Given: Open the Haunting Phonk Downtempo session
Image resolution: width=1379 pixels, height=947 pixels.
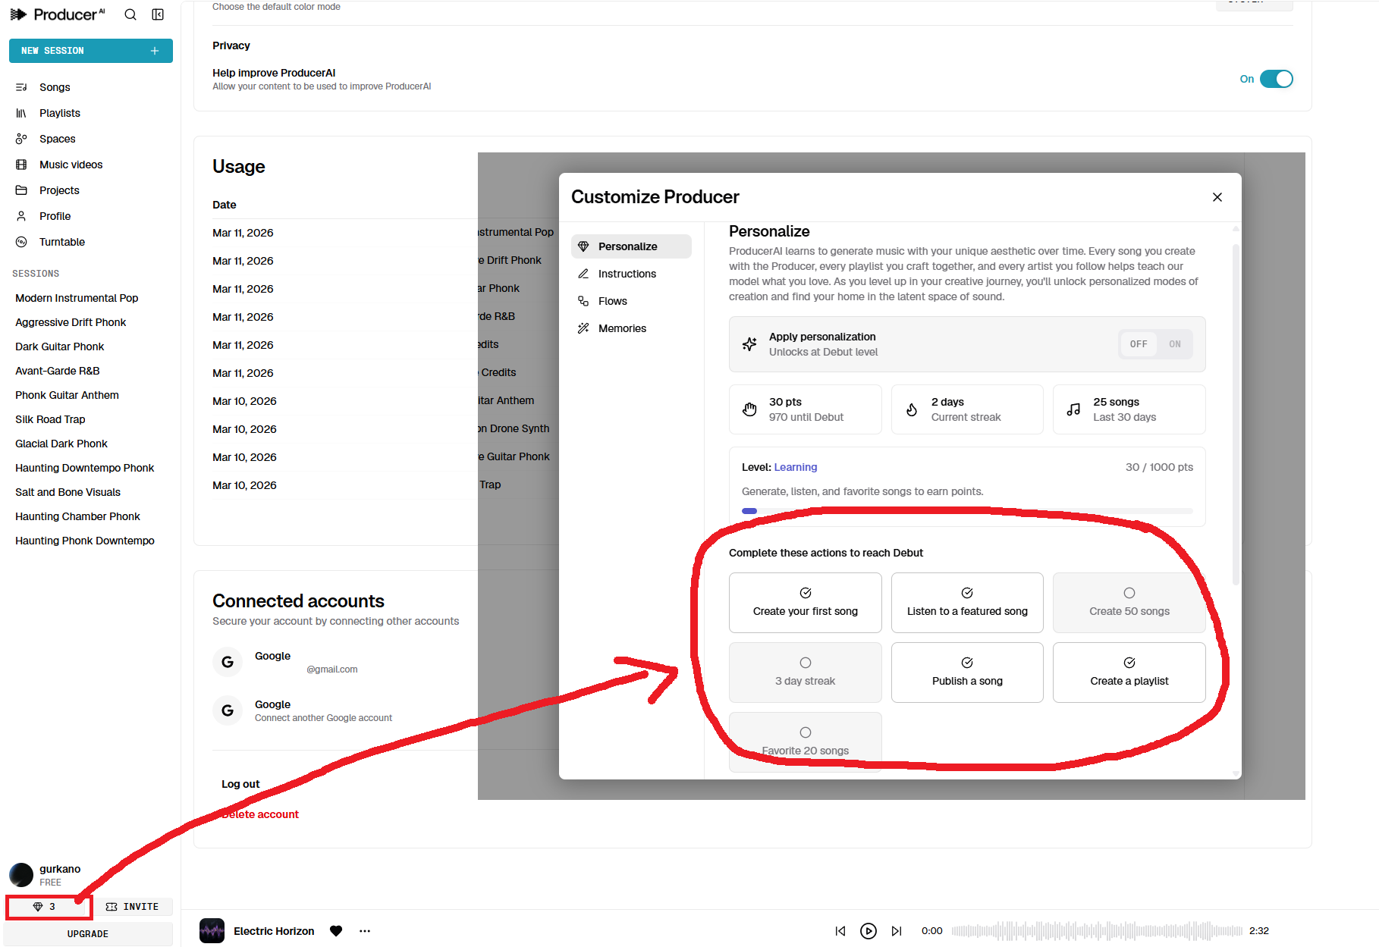Looking at the screenshot, I should coord(85,541).
